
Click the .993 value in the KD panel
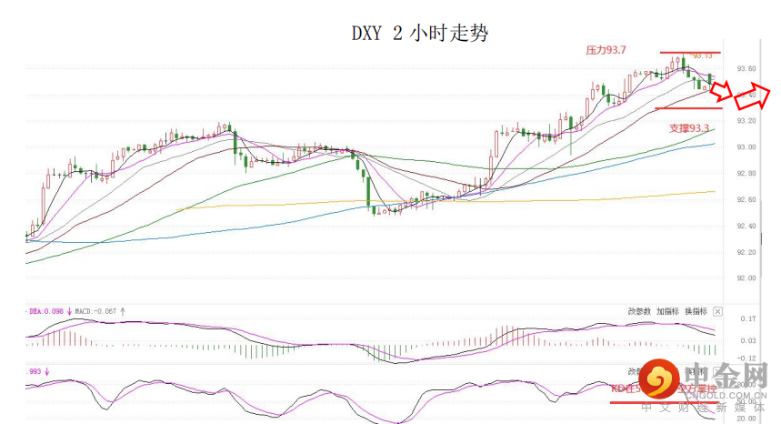34,372
